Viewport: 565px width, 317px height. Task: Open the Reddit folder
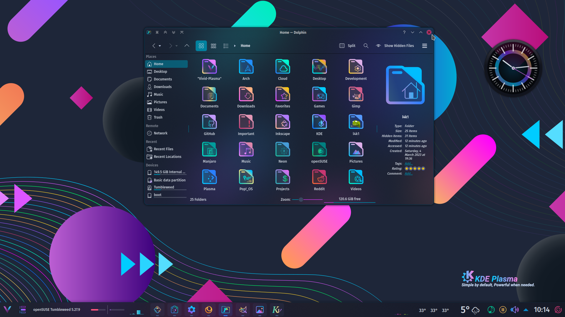[x=319, y=180]
